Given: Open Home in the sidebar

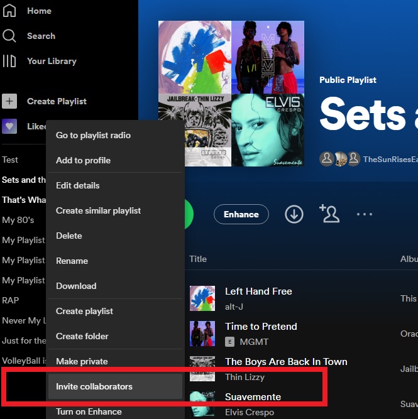Looking at the screenshot, I should (x=40, y=11).
